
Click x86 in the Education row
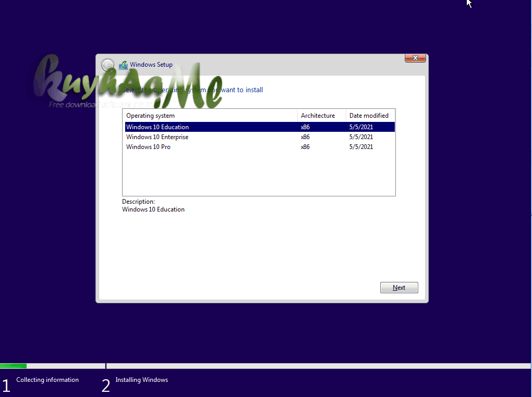click(x=305, y=127)
